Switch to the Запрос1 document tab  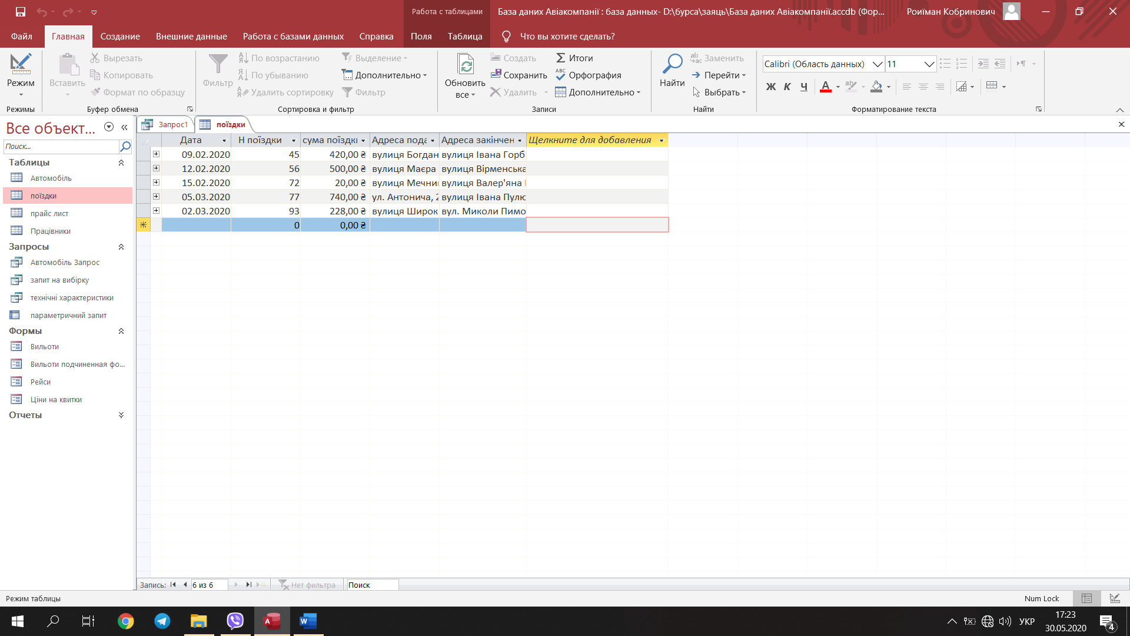[x=167, y=124]
